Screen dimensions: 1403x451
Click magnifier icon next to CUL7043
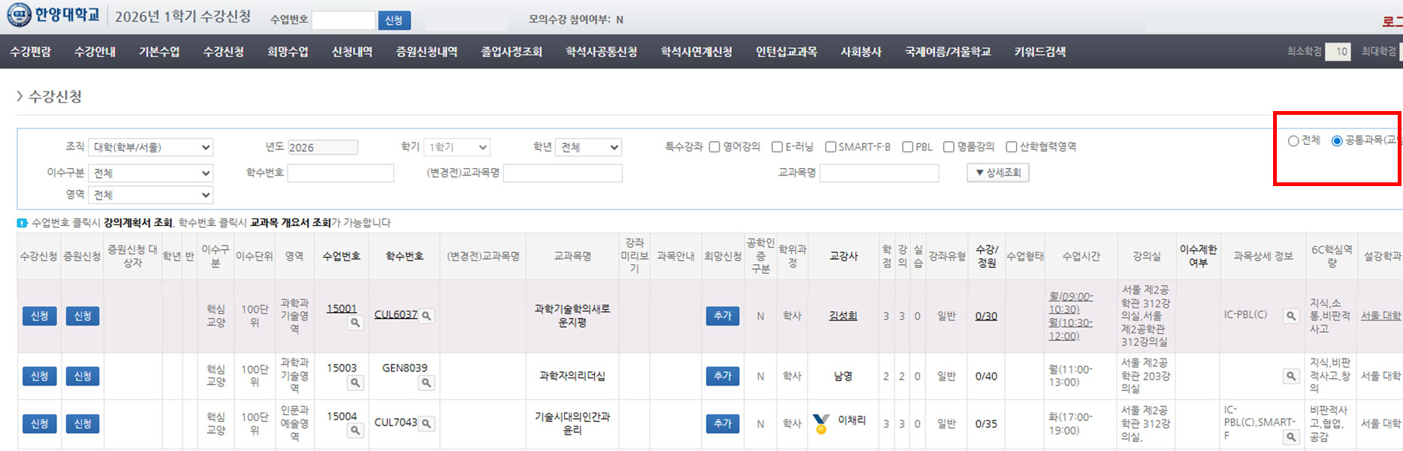427,423
